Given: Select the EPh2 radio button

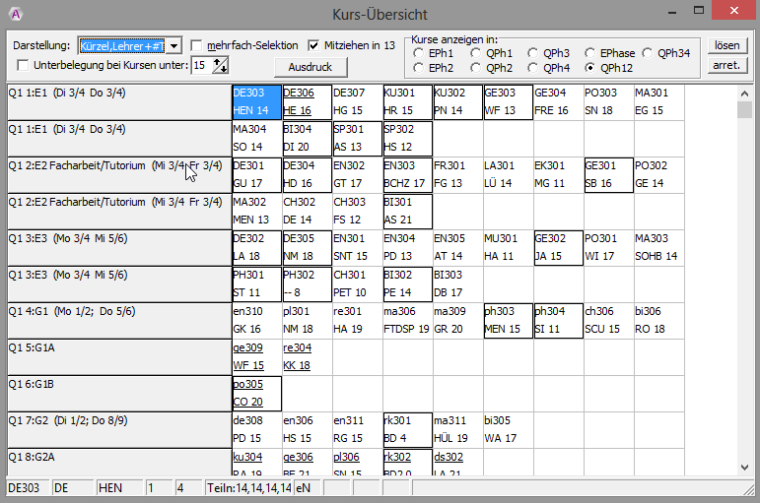Looking at the screenshot, I should pyautogui.click(x=418, y=68).
